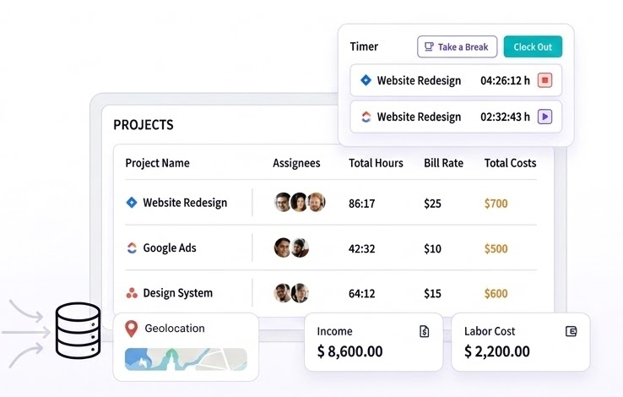
Task: Sort by Bill Rate column header
Action: point(443,163)
